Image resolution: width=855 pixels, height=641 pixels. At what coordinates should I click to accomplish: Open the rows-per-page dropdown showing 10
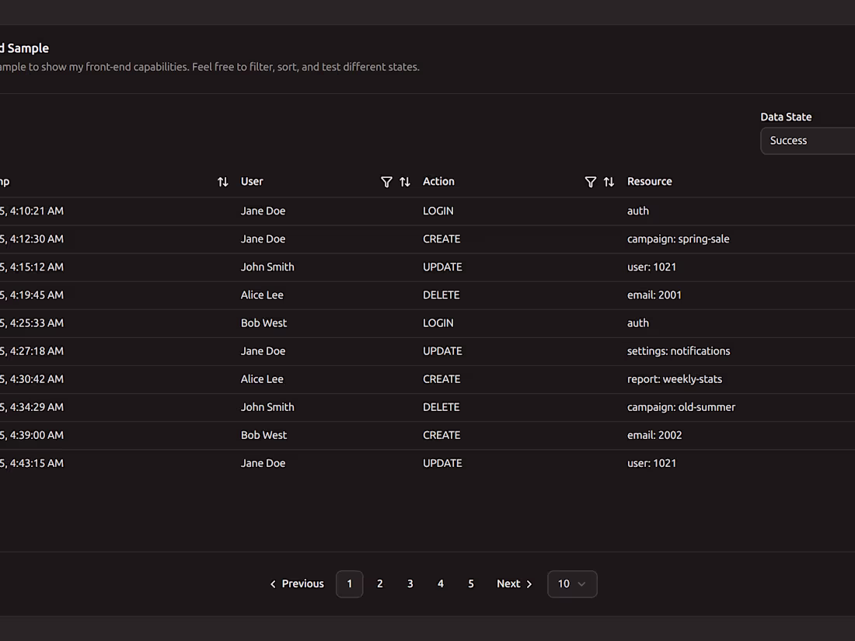pyautogui.click(x=572, y=584)
